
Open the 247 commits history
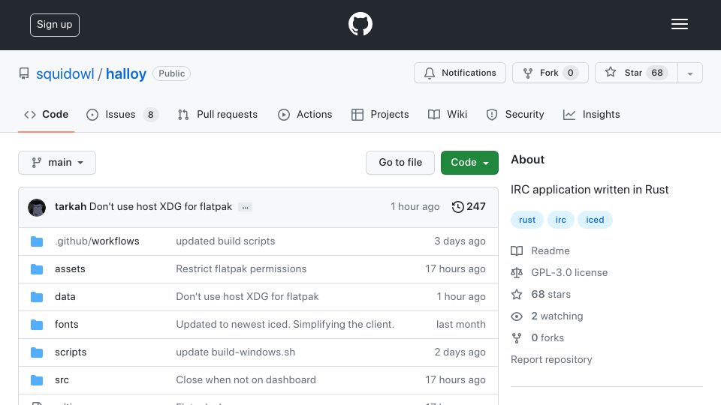point(469,207)
